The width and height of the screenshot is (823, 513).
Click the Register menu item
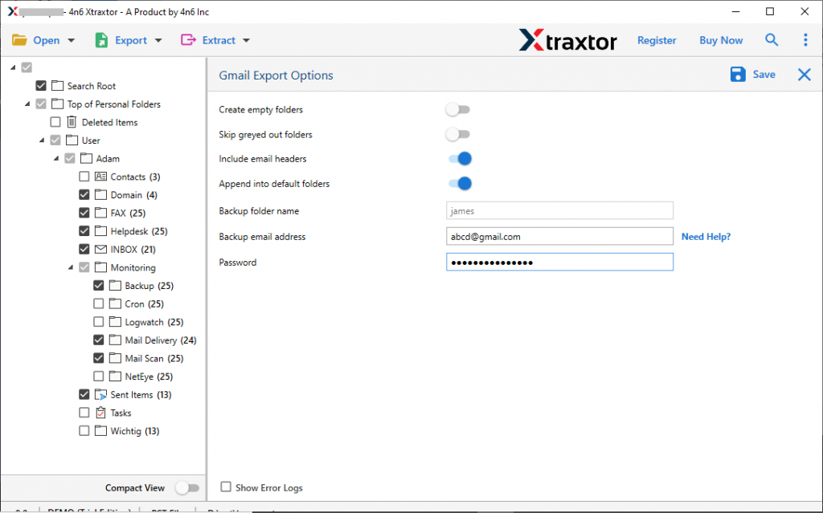pos(657,39)
